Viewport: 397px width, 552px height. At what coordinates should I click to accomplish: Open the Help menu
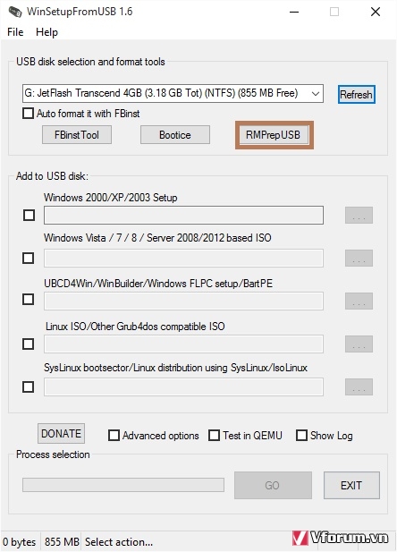(46, 32)
